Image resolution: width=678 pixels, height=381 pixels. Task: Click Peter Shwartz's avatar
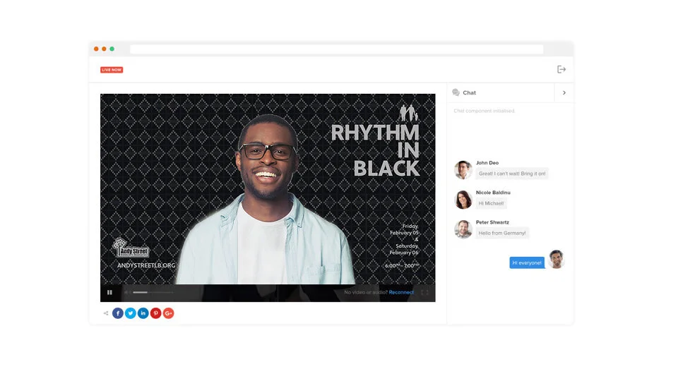463,229
